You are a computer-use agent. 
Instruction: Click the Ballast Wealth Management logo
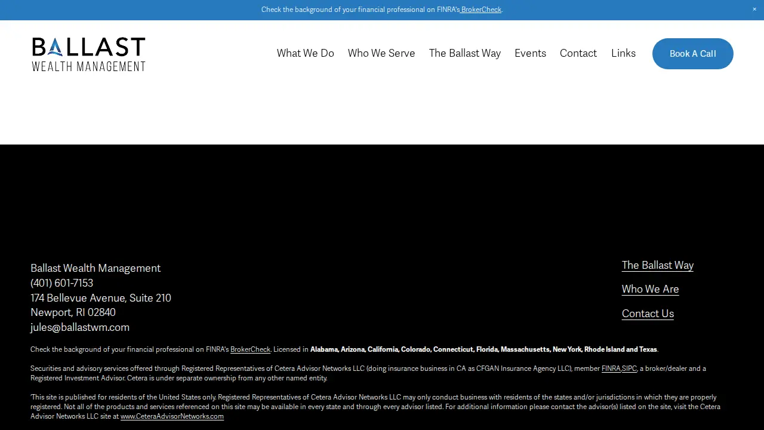(x=88, y=54)
